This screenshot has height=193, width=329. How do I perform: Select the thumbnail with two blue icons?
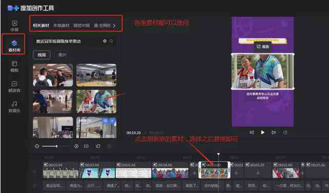tap(96, 128)
